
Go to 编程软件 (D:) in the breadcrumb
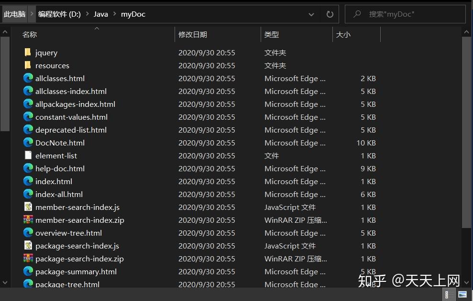pyautogui.click(x=59, y=14)
